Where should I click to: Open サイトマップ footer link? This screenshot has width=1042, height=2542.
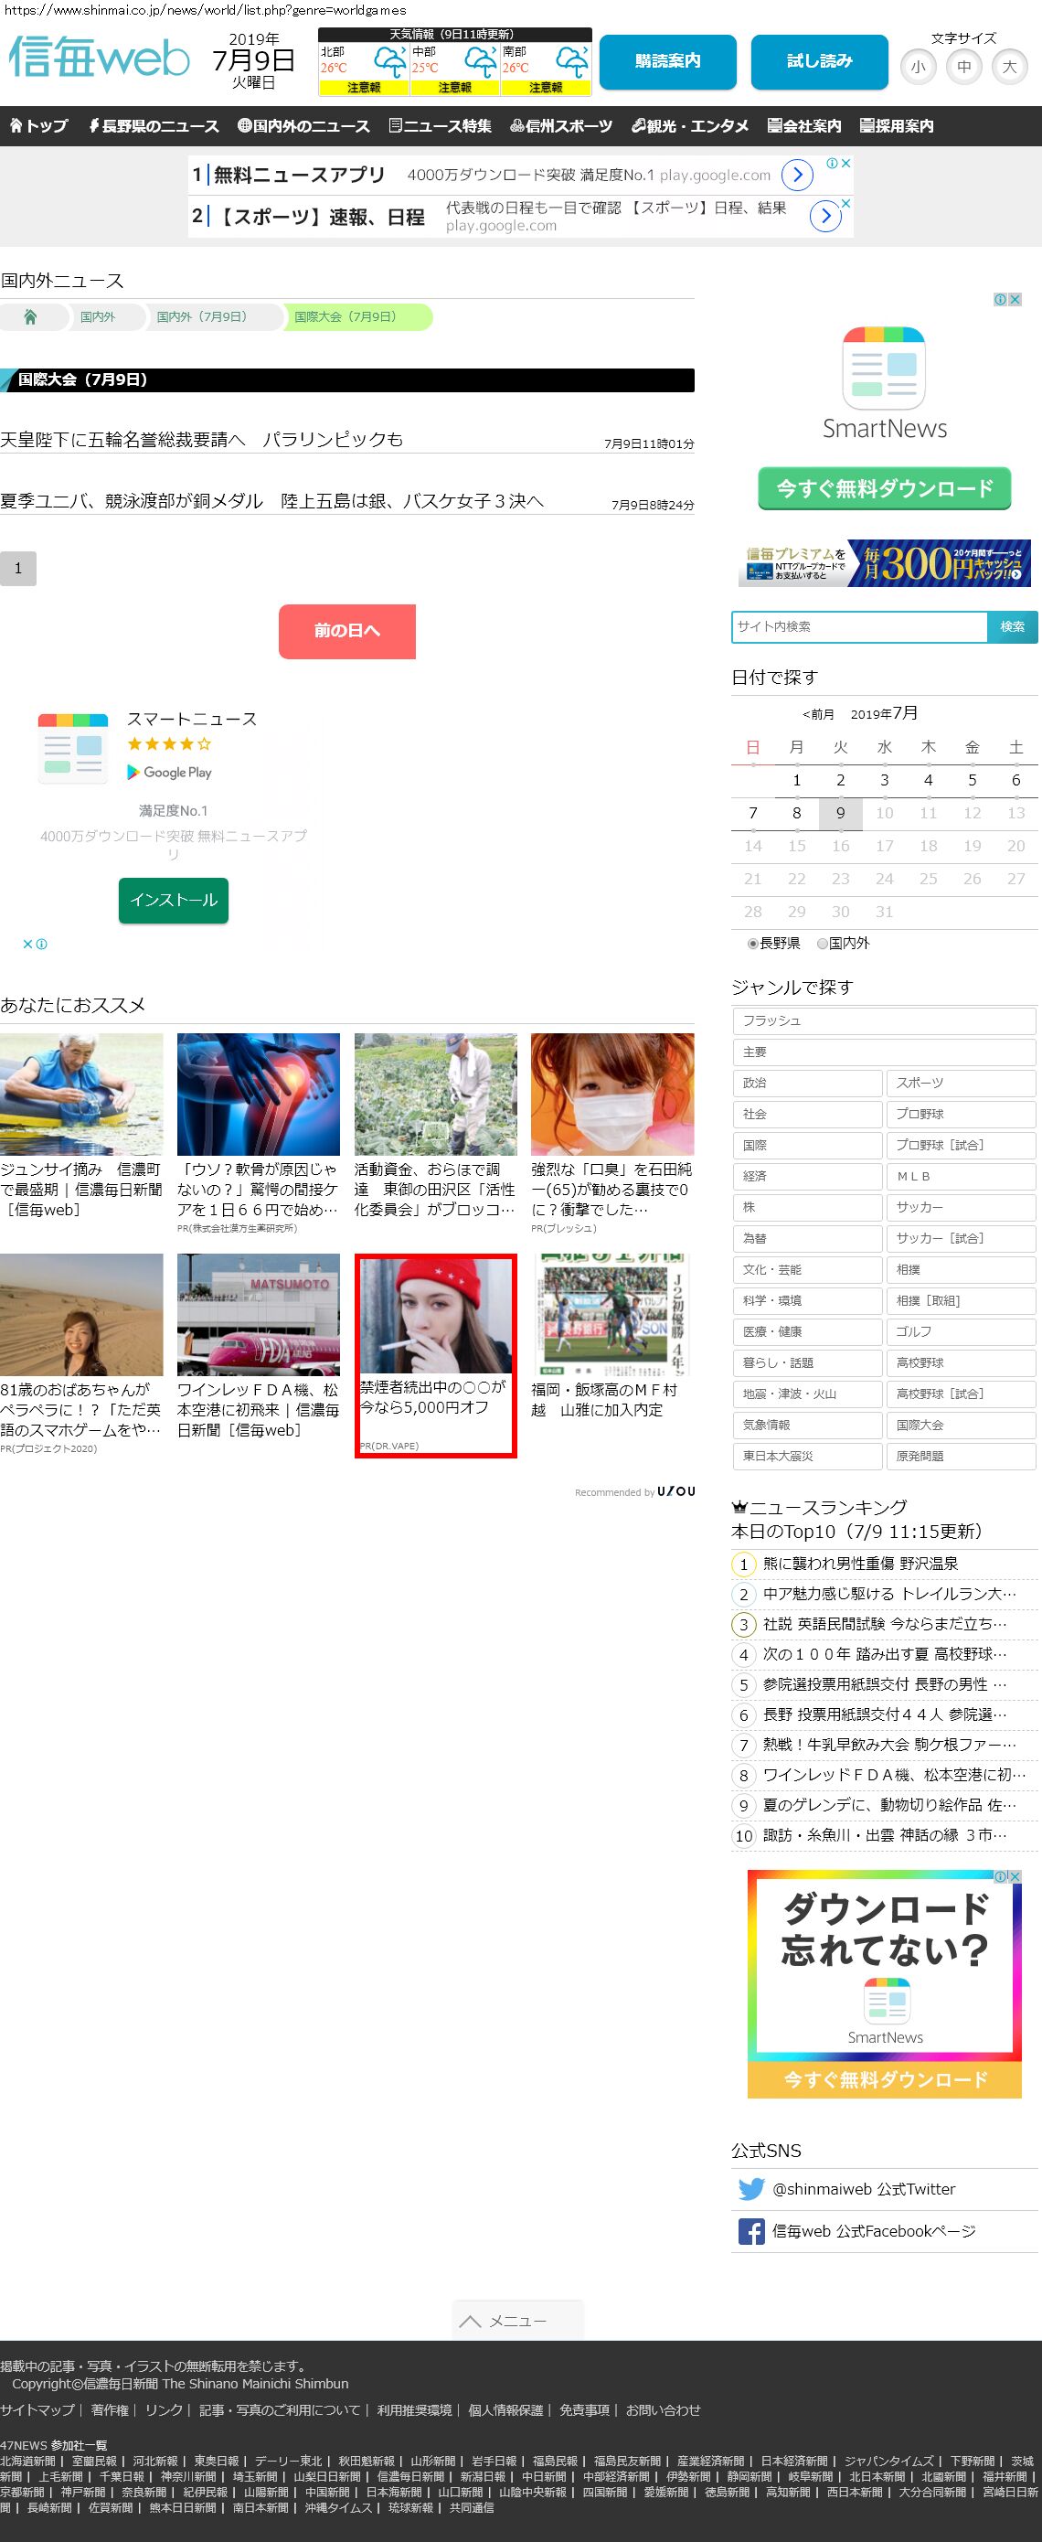(37, 2409)
